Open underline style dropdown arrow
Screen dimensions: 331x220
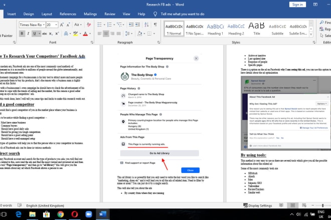click(39, 33)
